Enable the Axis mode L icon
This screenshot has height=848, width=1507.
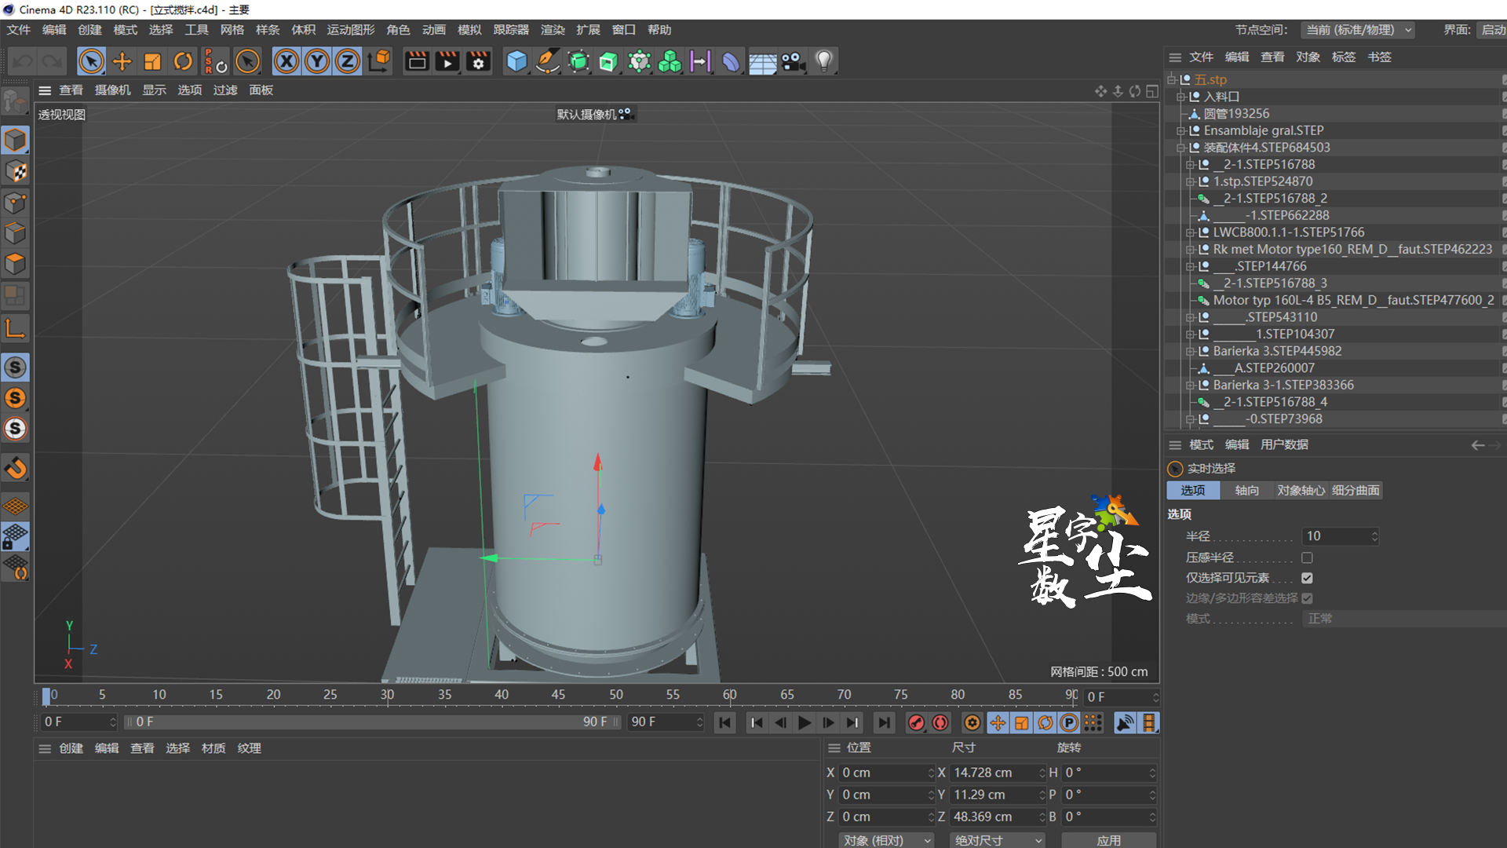tap(15, 328)
